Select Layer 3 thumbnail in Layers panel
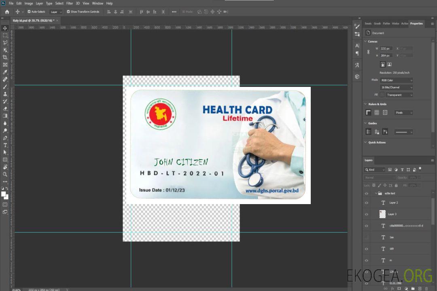 (x=382, y=214)
